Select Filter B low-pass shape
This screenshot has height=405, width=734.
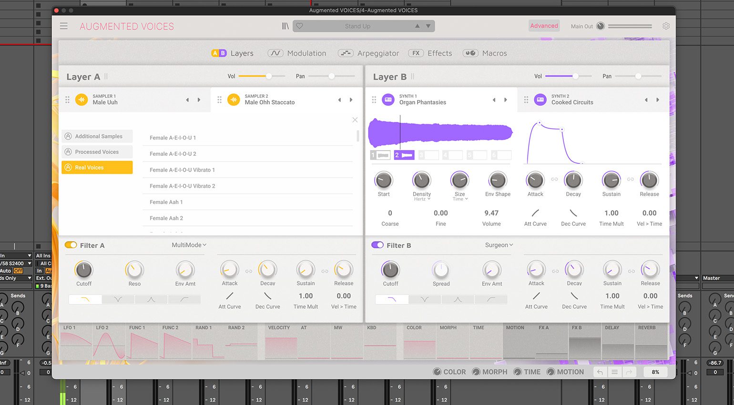pos(392,300)
